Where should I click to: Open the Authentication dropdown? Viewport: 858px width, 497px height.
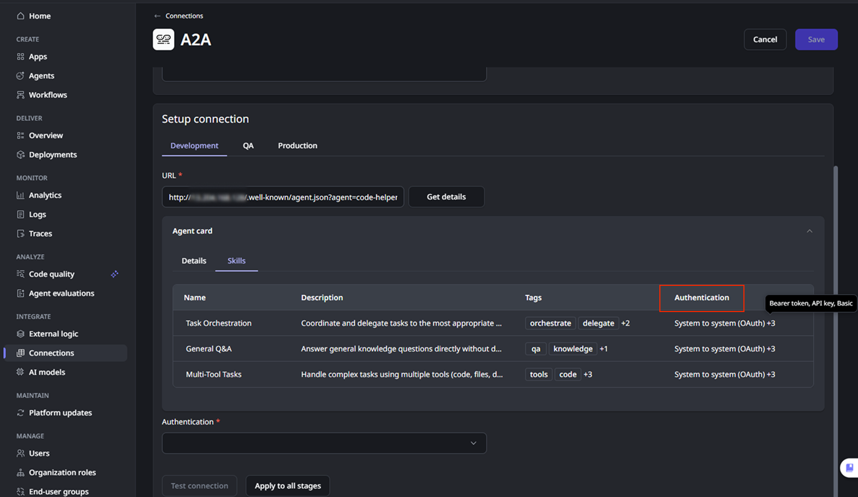click(x=324, y=443)
